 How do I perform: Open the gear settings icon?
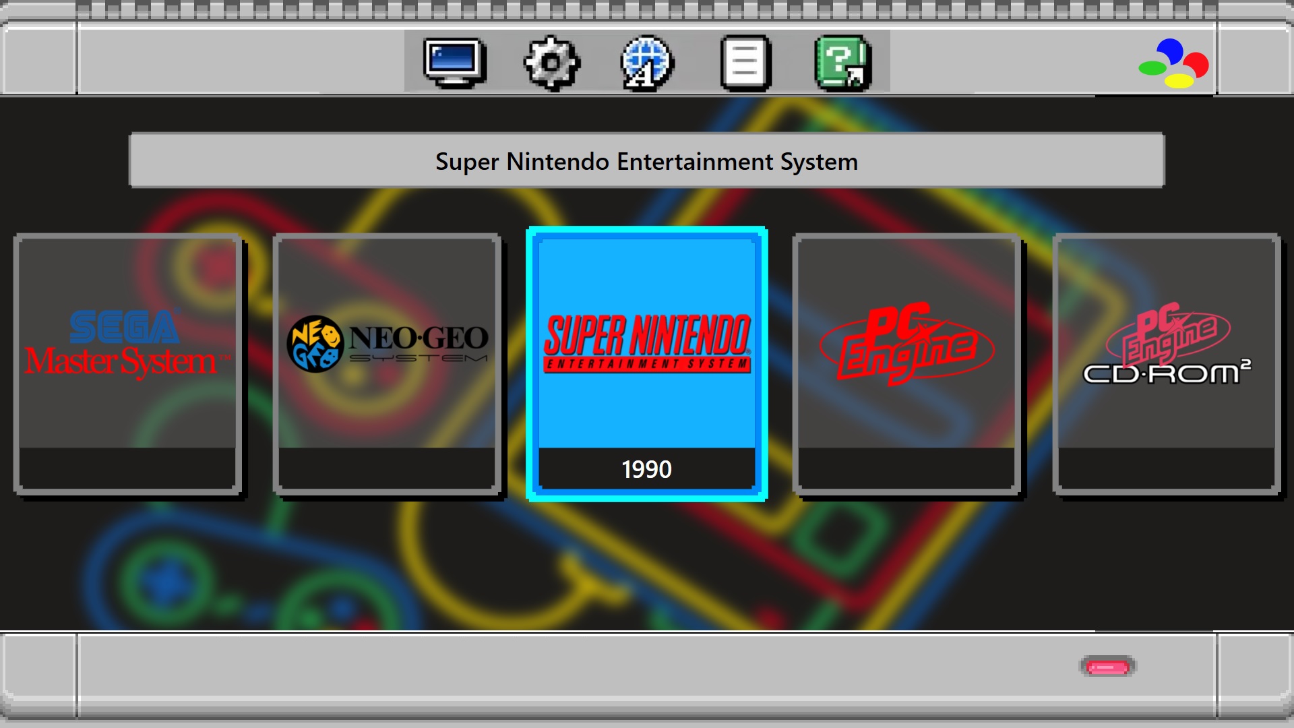coord(551,63)
